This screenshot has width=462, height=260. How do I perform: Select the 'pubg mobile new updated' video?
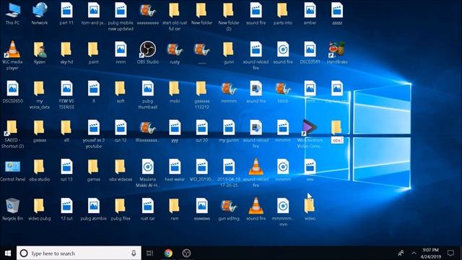pyautogui.click(x=121, y=16)
